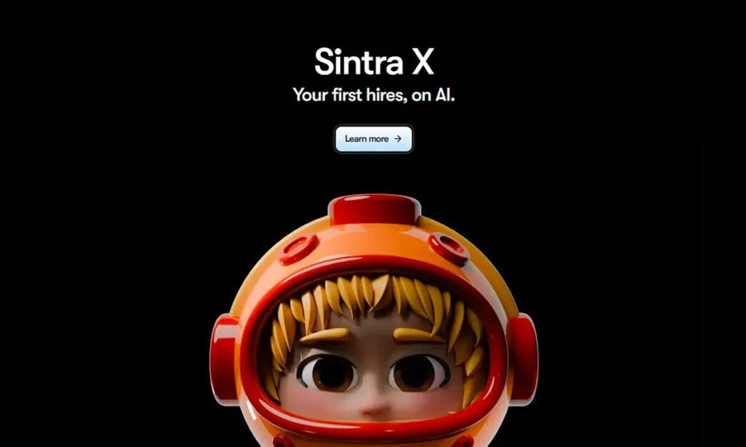The image size is (746, 447).
Task: Click the character's left eye
Action: 328,373
